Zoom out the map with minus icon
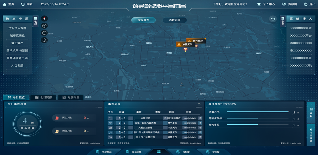This screenshot has height=155, width=318. pyautogui.click(x=44, y=33)
